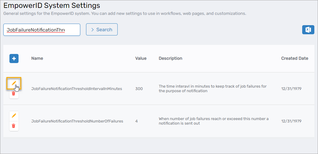Sort by the Value column header
The width and height of the screenshot is (318, 154).
click(x=141, y=58)
